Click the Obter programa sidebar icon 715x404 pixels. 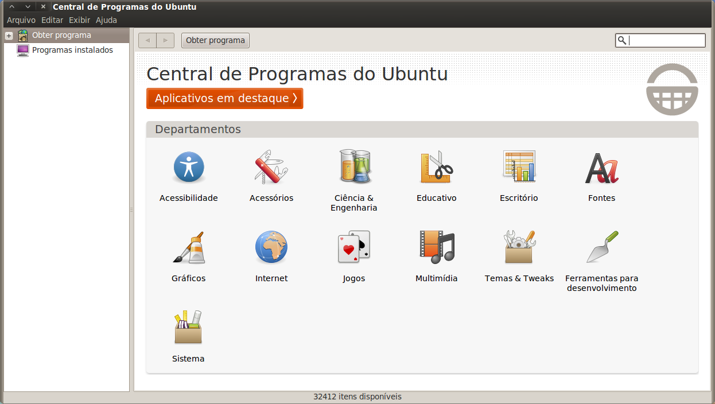[x=23, y=35]
